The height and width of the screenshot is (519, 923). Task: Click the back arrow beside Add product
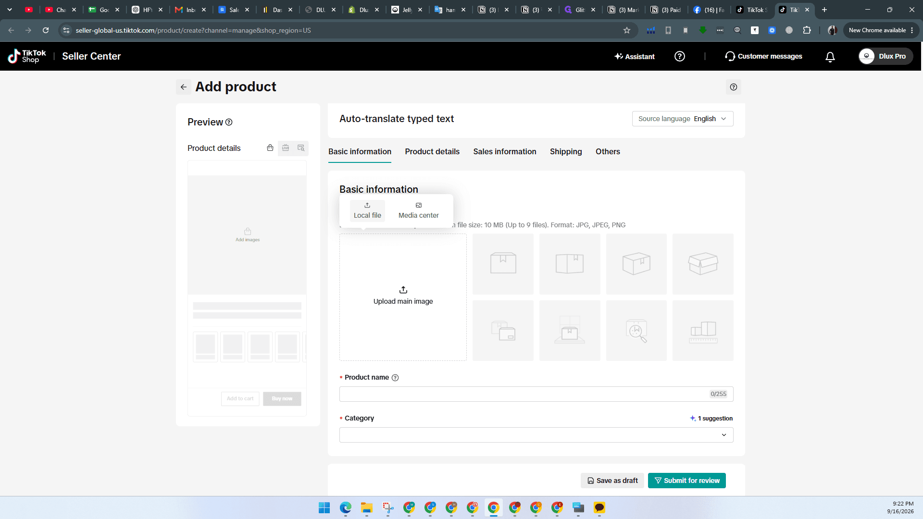coord(183,87)
